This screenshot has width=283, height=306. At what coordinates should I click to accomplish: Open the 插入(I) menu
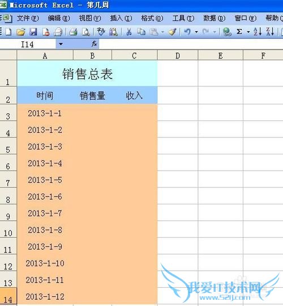pyautogui.click(x=121, y=18)
